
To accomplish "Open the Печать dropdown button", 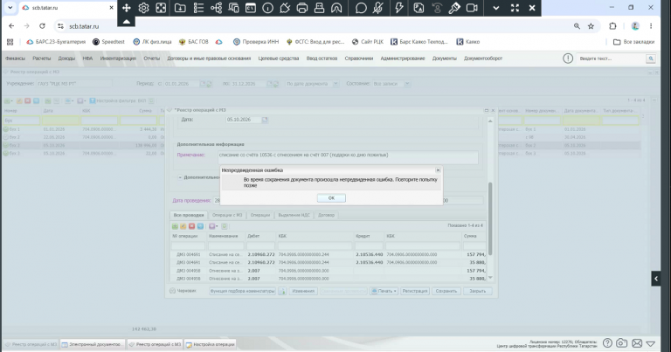I will coord(384,291).
